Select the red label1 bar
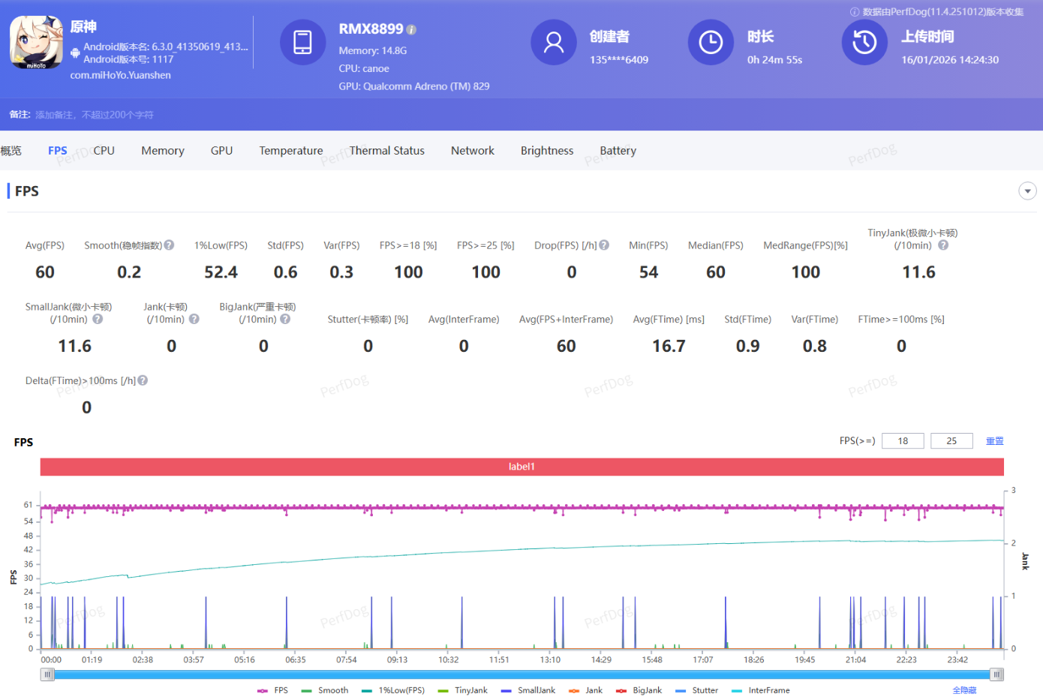Screen dimensions: 1043x697 point(521,467)
